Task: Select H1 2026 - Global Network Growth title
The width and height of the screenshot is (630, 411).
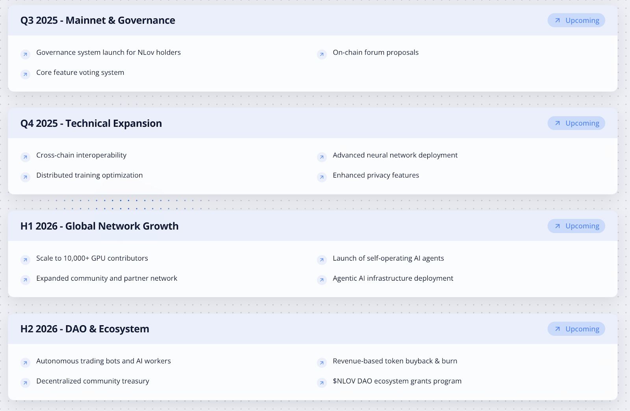Action: coord(99,226)
